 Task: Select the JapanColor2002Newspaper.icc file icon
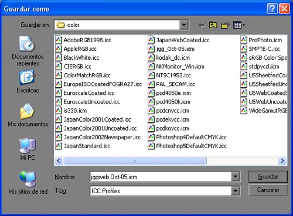[x=59, y=137]
